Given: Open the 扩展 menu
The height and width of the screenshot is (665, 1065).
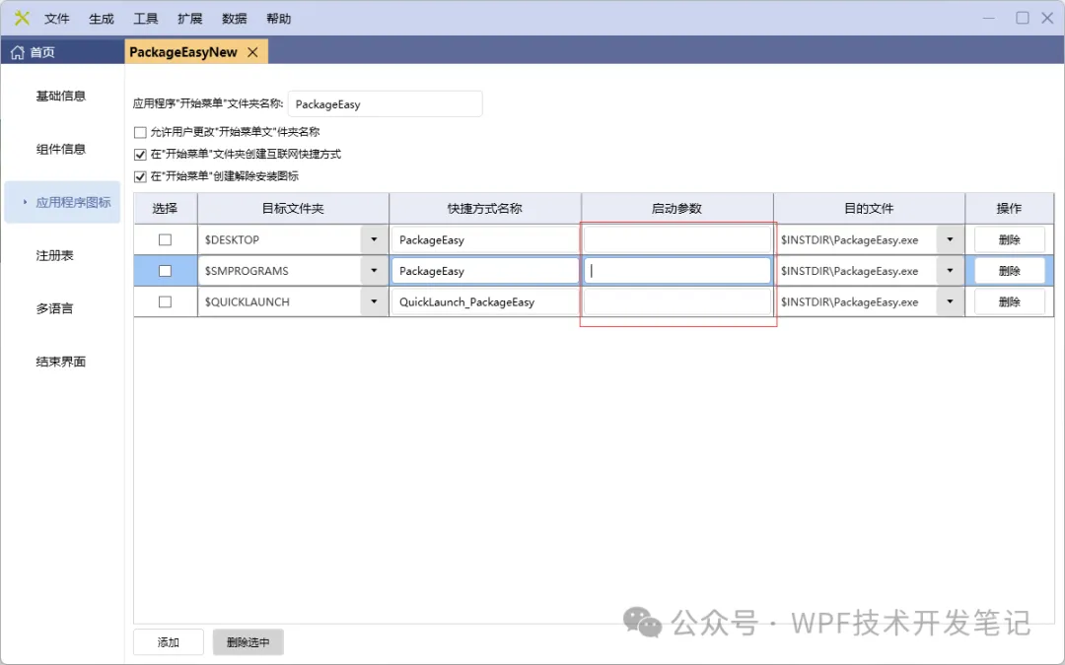Looking at the screenshot, I should click(x=190, y=19).
